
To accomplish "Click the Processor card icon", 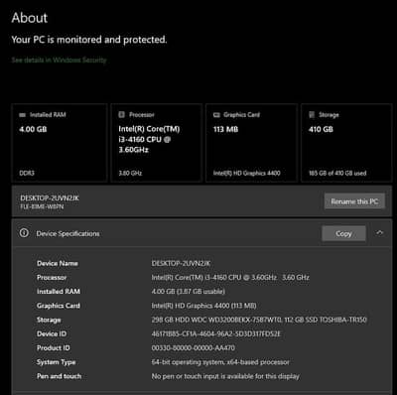I will (121, 114).
